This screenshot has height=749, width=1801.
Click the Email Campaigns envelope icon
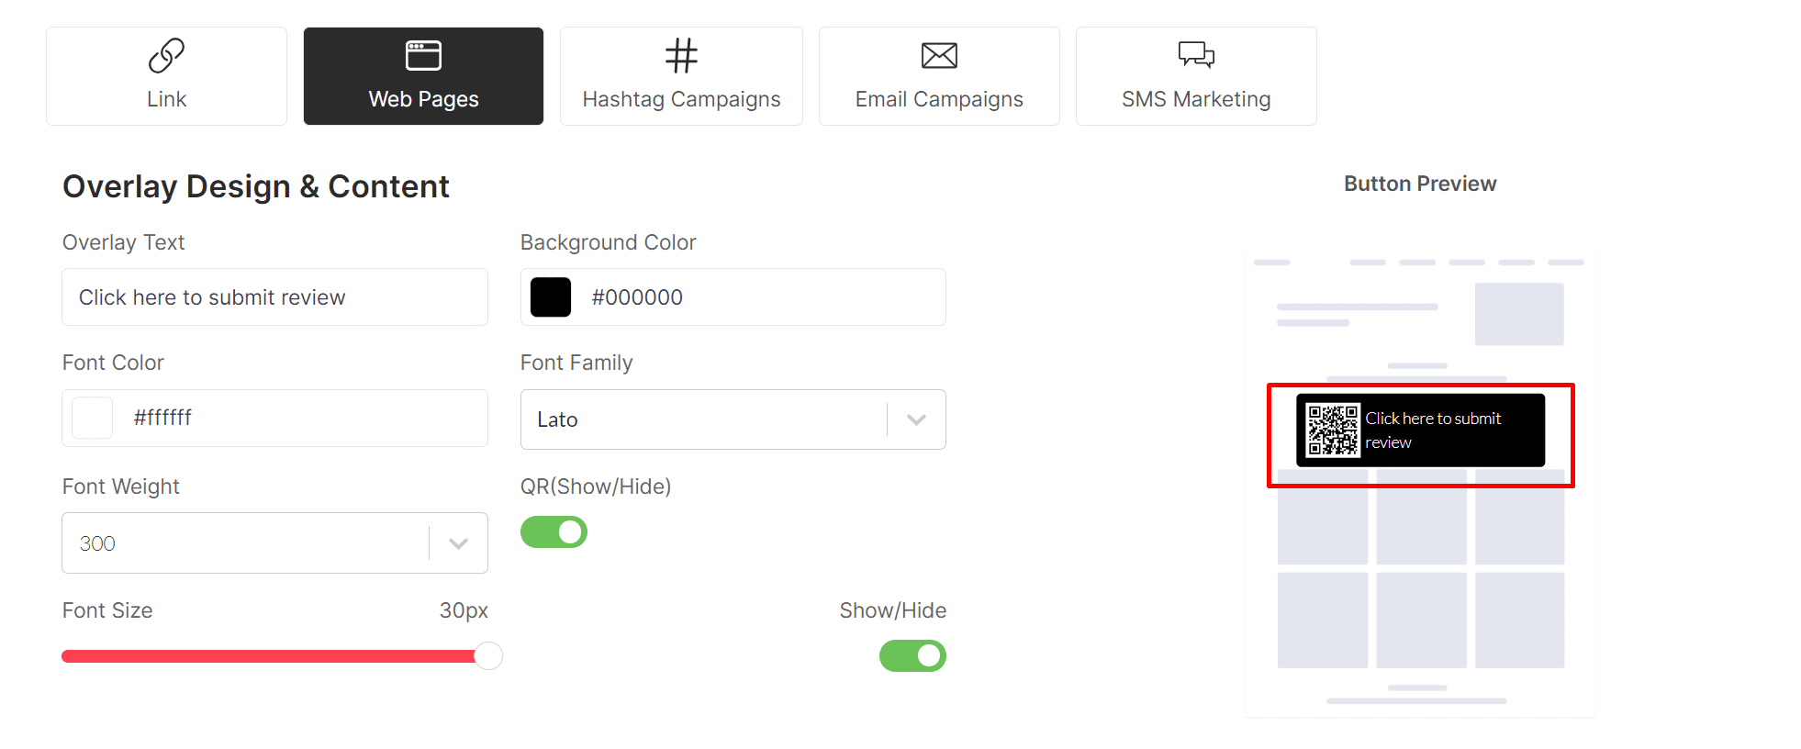coord(939,55)
